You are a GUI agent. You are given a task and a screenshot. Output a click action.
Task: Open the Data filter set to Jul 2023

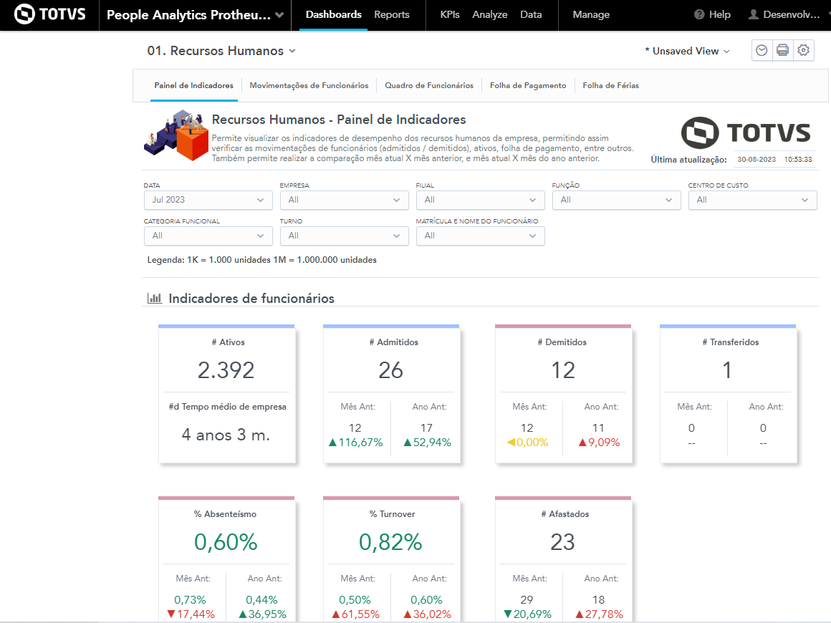tap(208, 200)
